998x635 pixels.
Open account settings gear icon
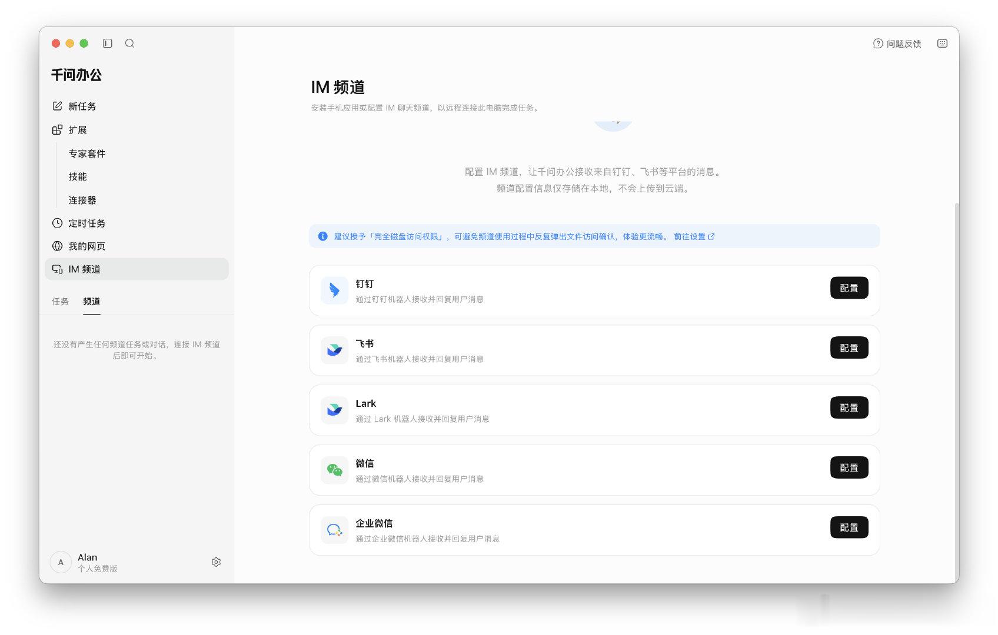pos(216,562)
